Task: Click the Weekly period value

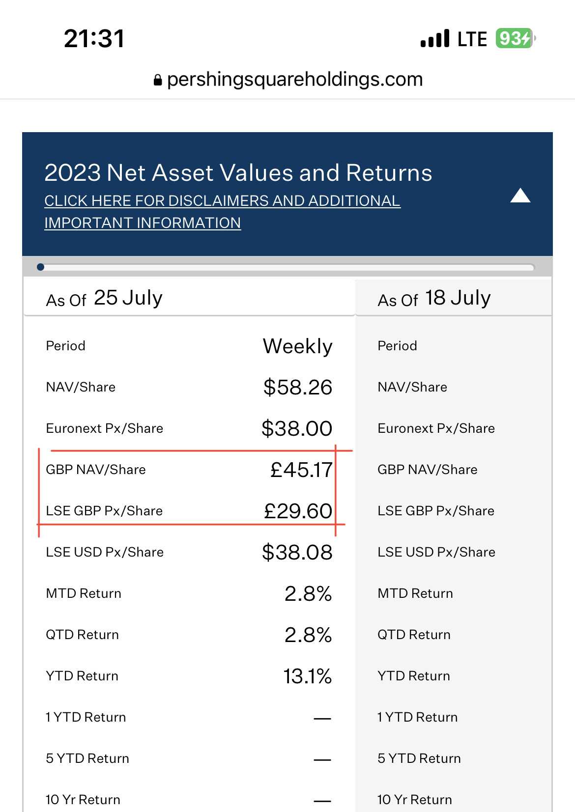Action: (x=298, y=346)
